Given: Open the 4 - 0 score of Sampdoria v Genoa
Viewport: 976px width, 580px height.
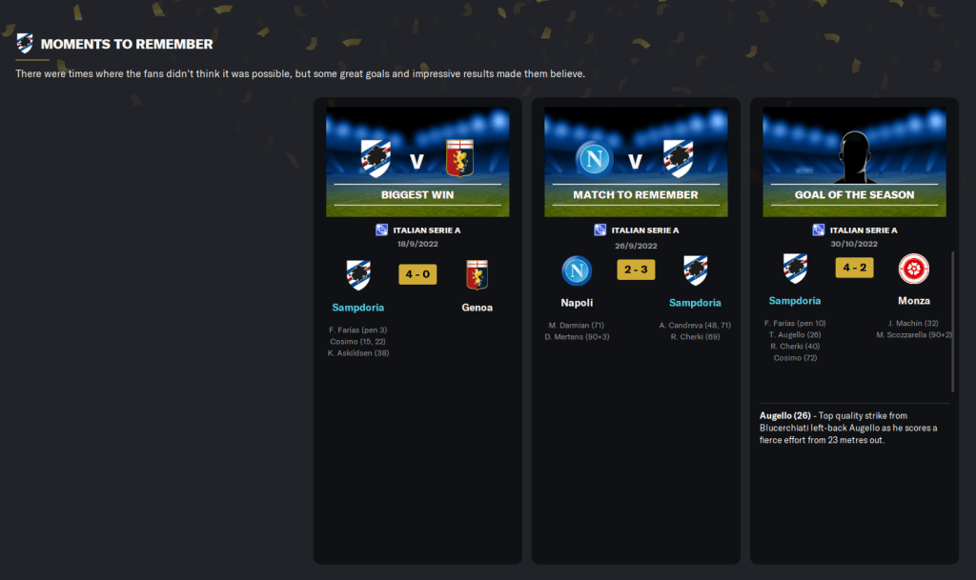Looking at the screenshot, I should [x=417, y=274].
